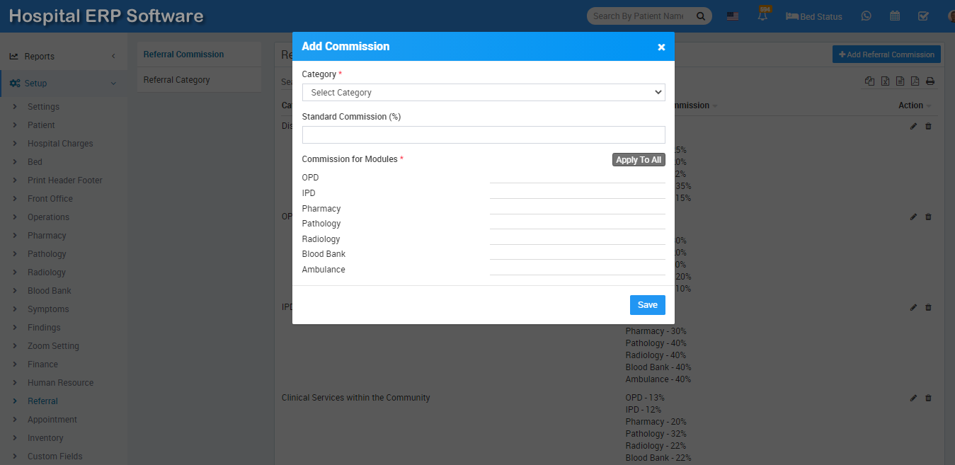
Task: Edit the first commission row pencil icon
Action: pyautogui.click(x=913, y=126)
